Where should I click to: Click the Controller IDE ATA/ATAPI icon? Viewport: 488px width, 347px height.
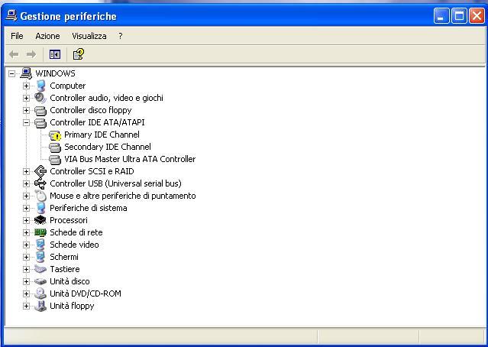(x=40, y=122)
